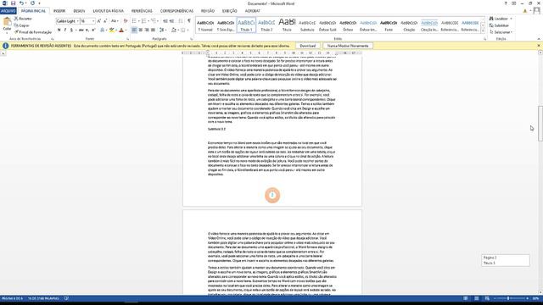Click Recortar (Cut) scissors icon

[x=16, y=19]
